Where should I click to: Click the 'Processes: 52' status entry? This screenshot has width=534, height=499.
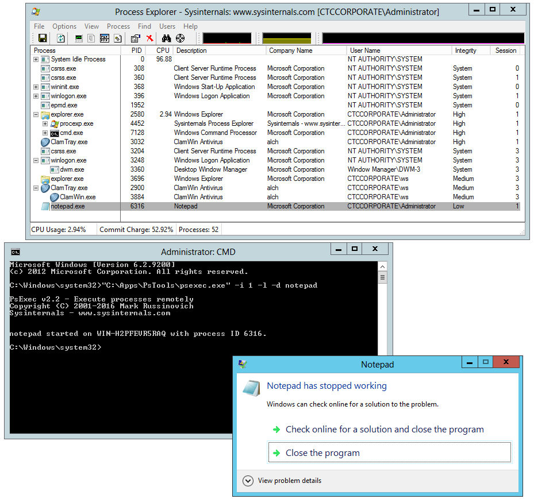click(198, 230)
